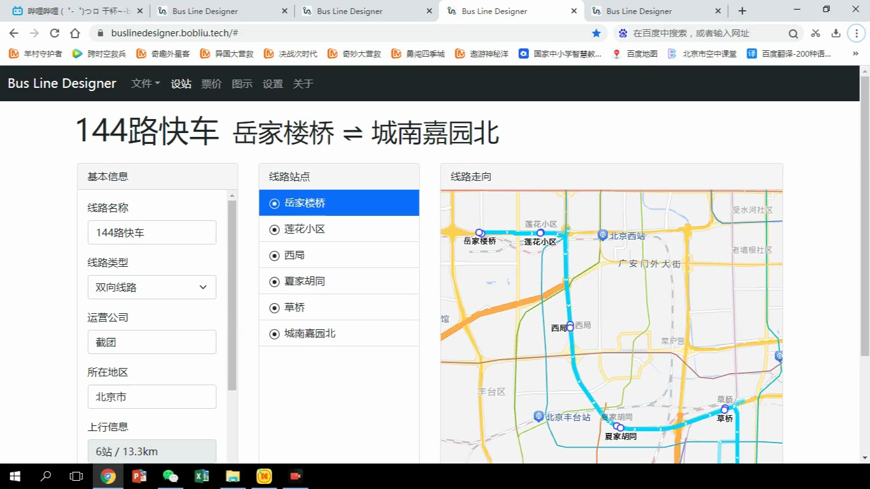Open 百度翻译 bookmark
Screen dimensions: 870x489
coord(789,54)
